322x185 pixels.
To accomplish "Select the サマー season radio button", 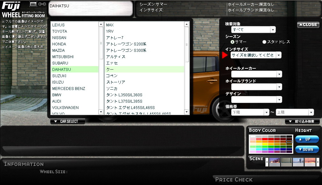I will coord(233,42).
